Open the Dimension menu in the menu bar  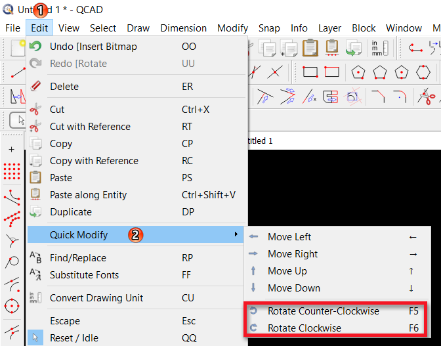click(183, 28)
